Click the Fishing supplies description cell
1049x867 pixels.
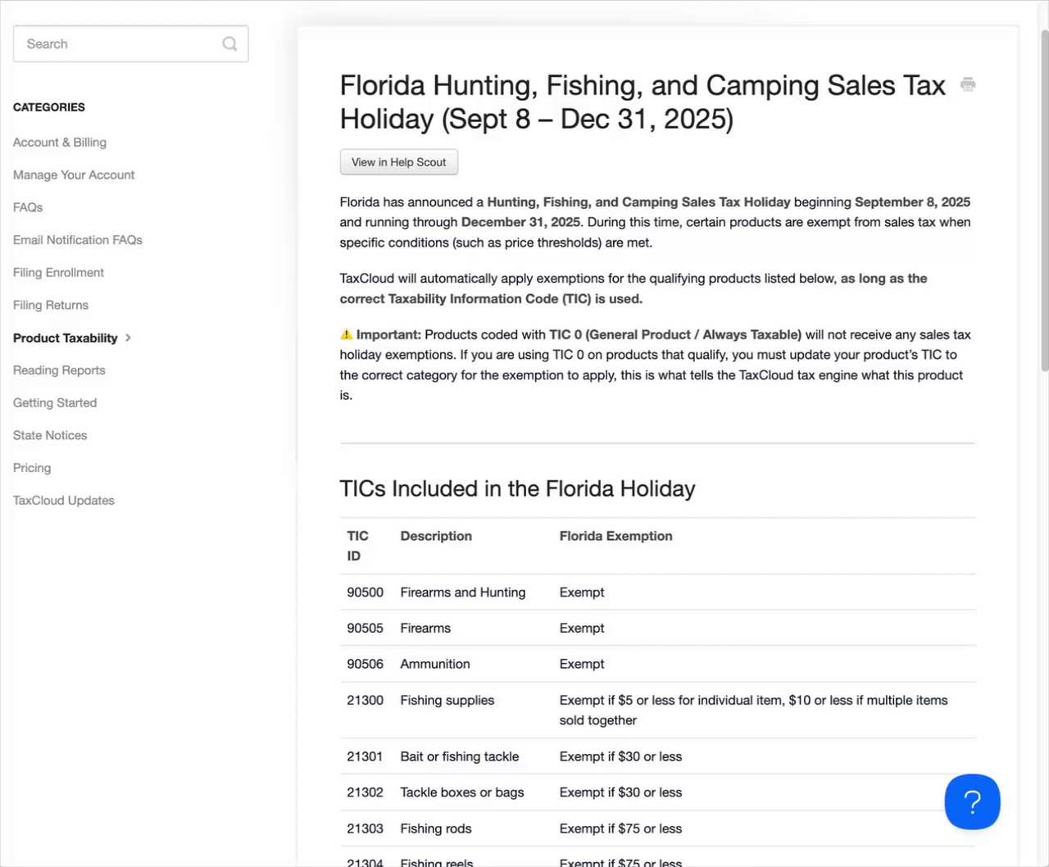(447, 700)
